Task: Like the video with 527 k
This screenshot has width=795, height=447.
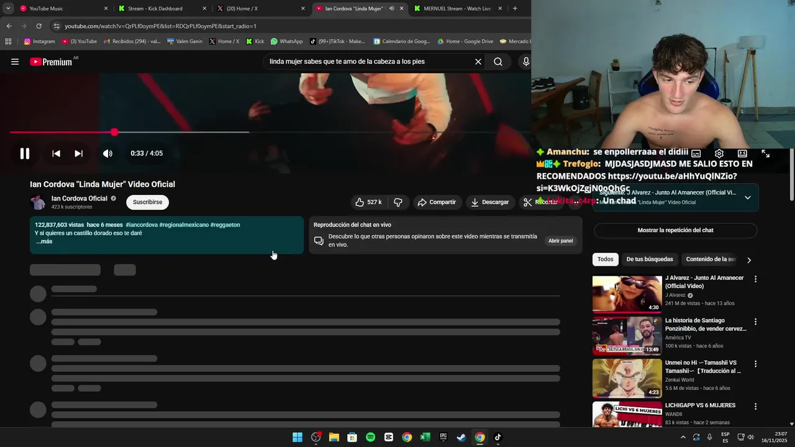Action: click(368, 202)
